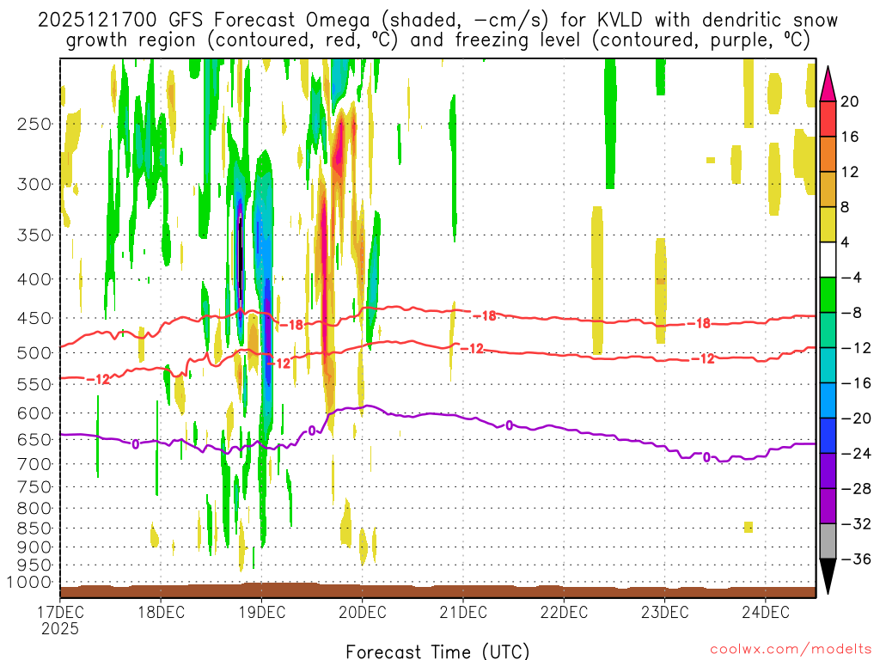Click the magenta arrow atop the colorbar

pyautogui.click(x=828, y=83)
